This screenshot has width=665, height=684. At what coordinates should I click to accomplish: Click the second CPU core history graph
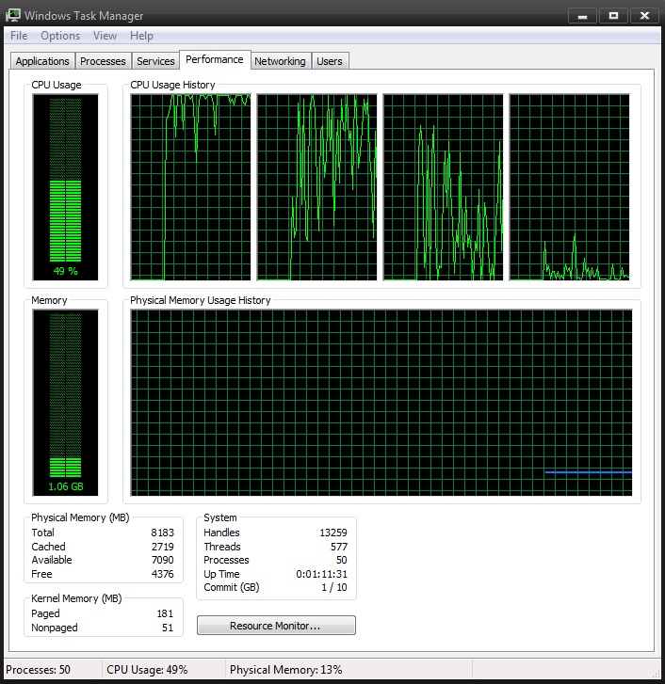[x=317, y=187]
